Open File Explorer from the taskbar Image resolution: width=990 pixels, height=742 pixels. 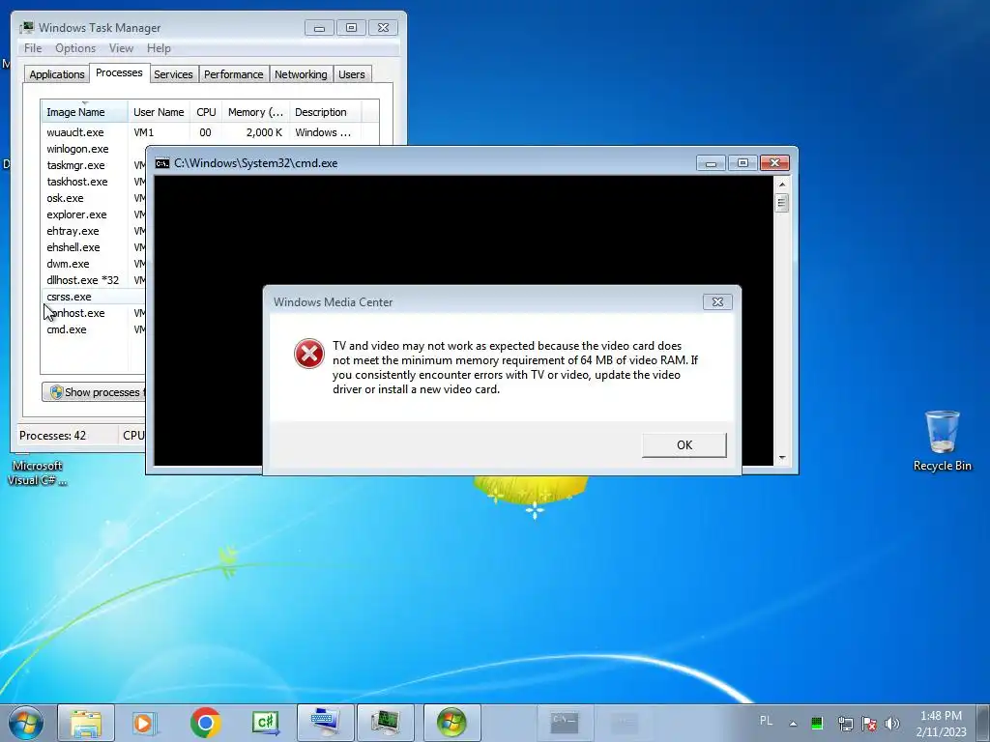click(86, 723)
